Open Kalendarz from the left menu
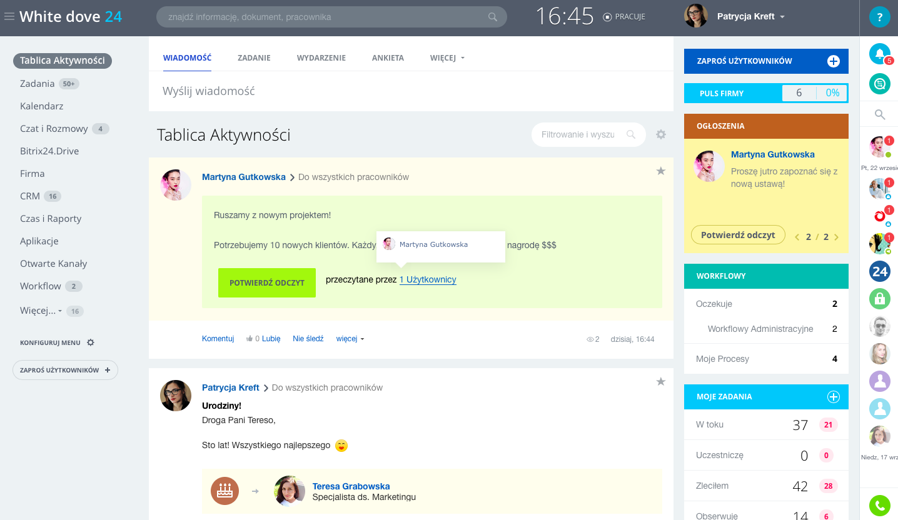This screenshot has height=520, width=898. (41, 106)
